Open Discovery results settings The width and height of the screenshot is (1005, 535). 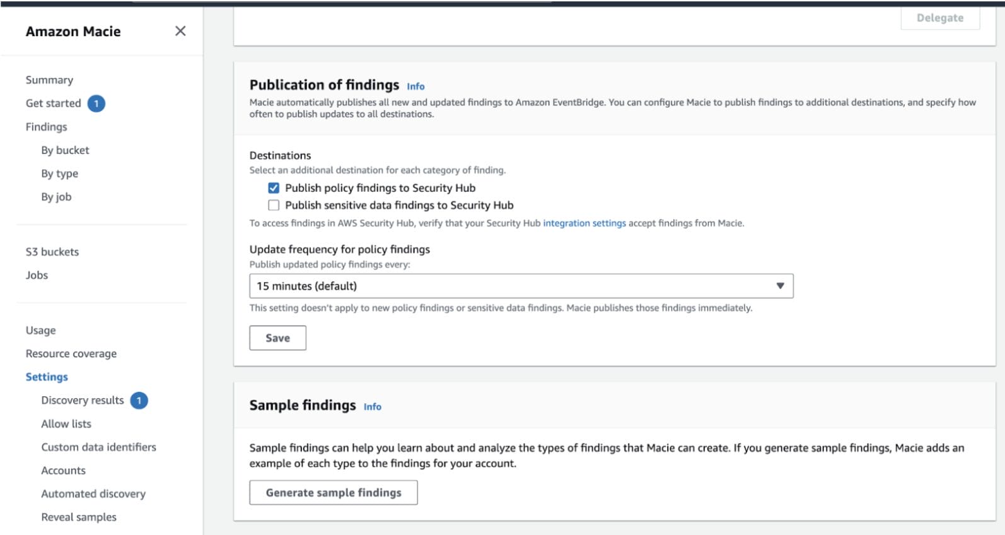83,401
